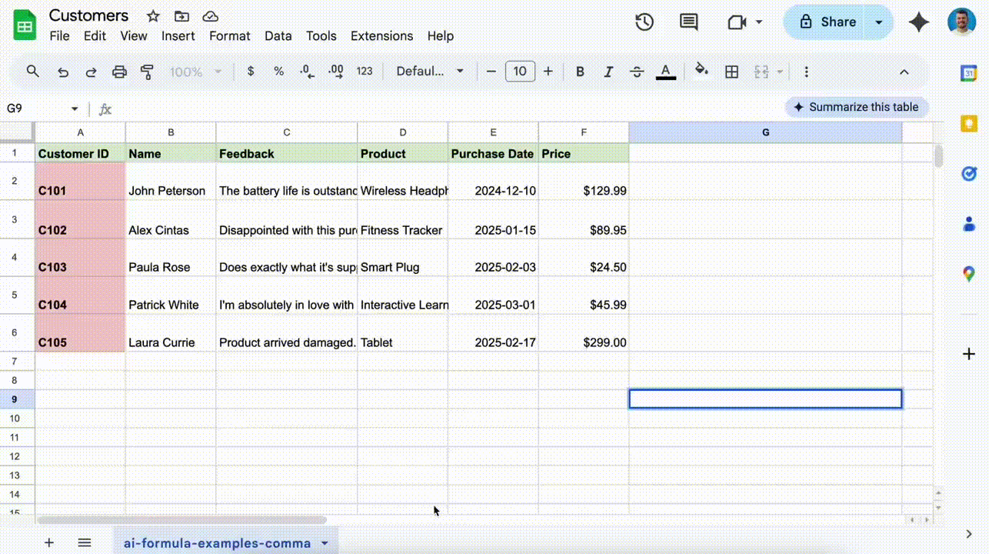
Task: Open the Insert menu
Action: 178,36
